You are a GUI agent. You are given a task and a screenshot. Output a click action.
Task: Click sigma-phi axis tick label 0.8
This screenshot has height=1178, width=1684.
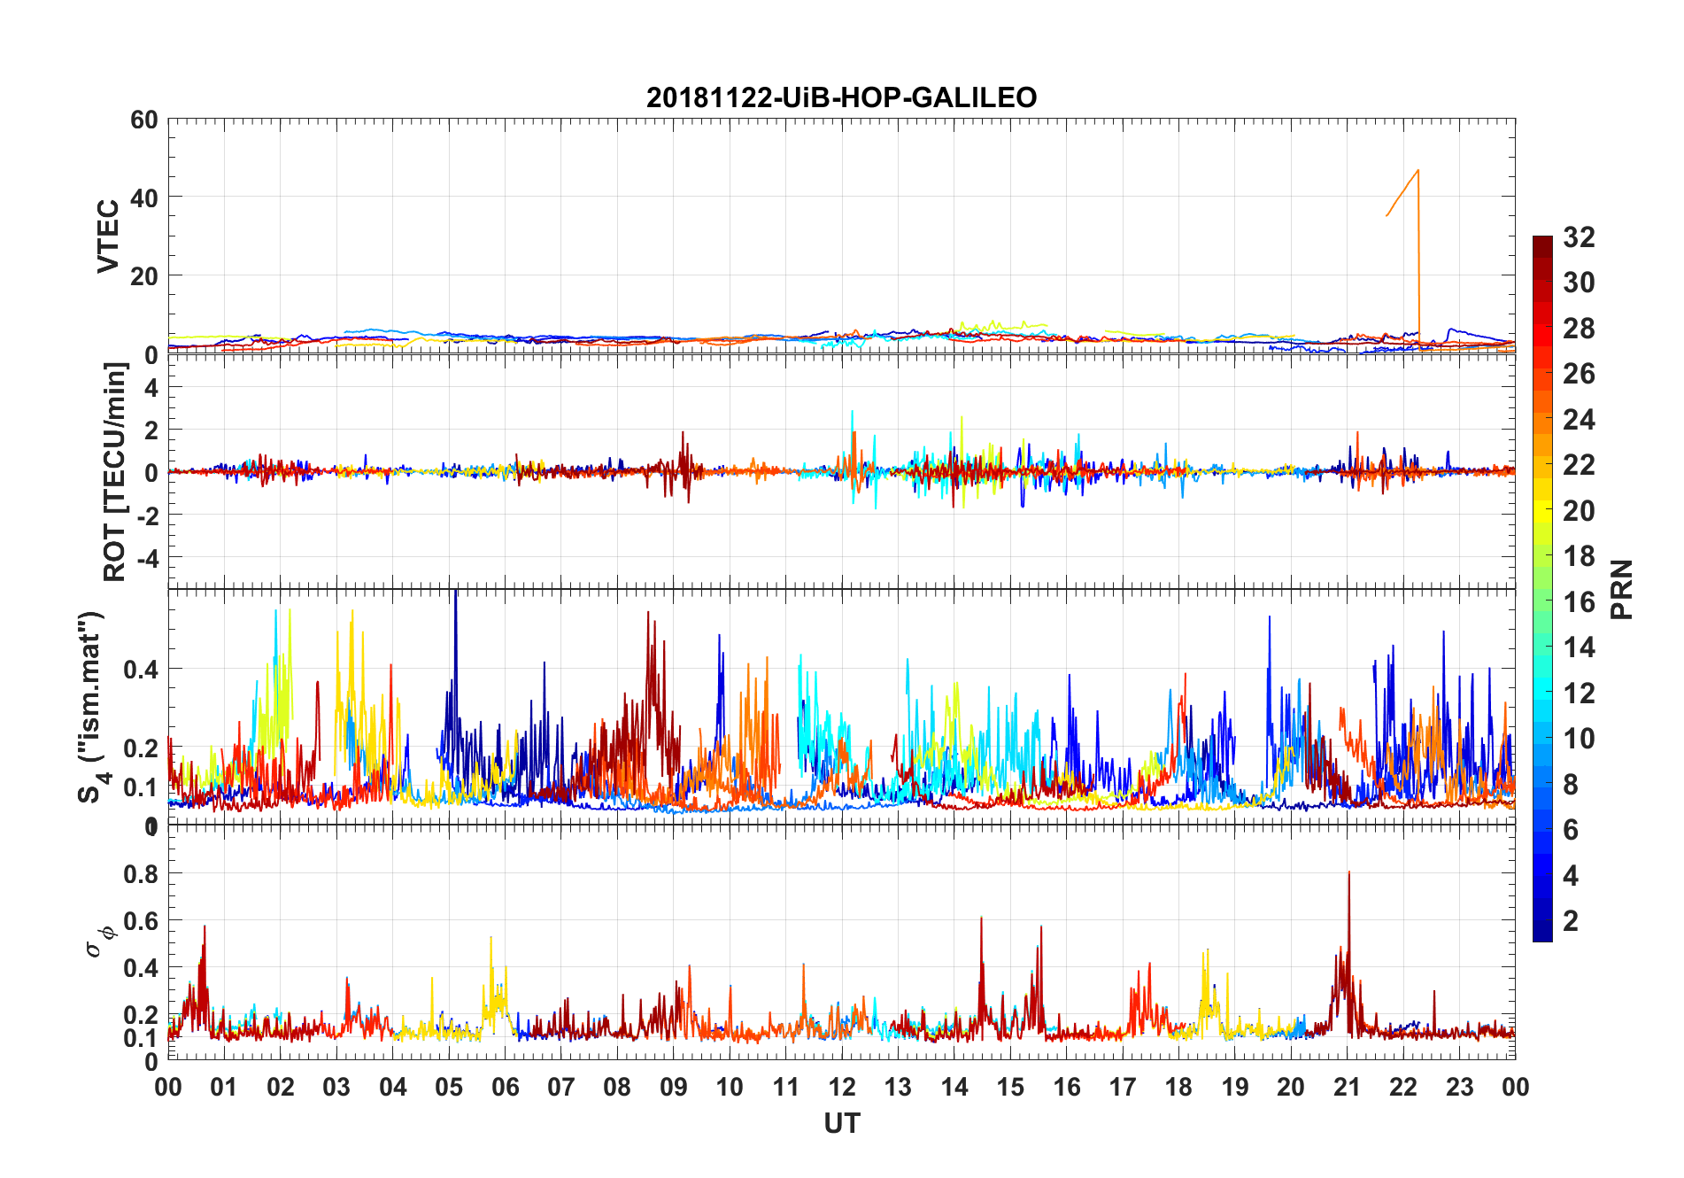coord(142,874)
